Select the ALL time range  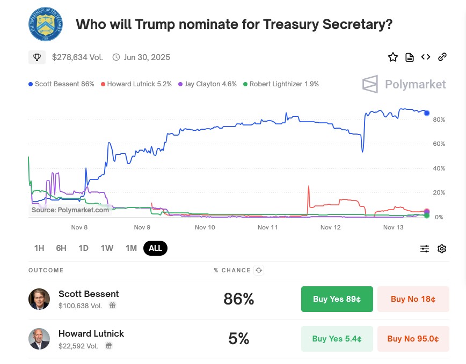pos(156,248)
